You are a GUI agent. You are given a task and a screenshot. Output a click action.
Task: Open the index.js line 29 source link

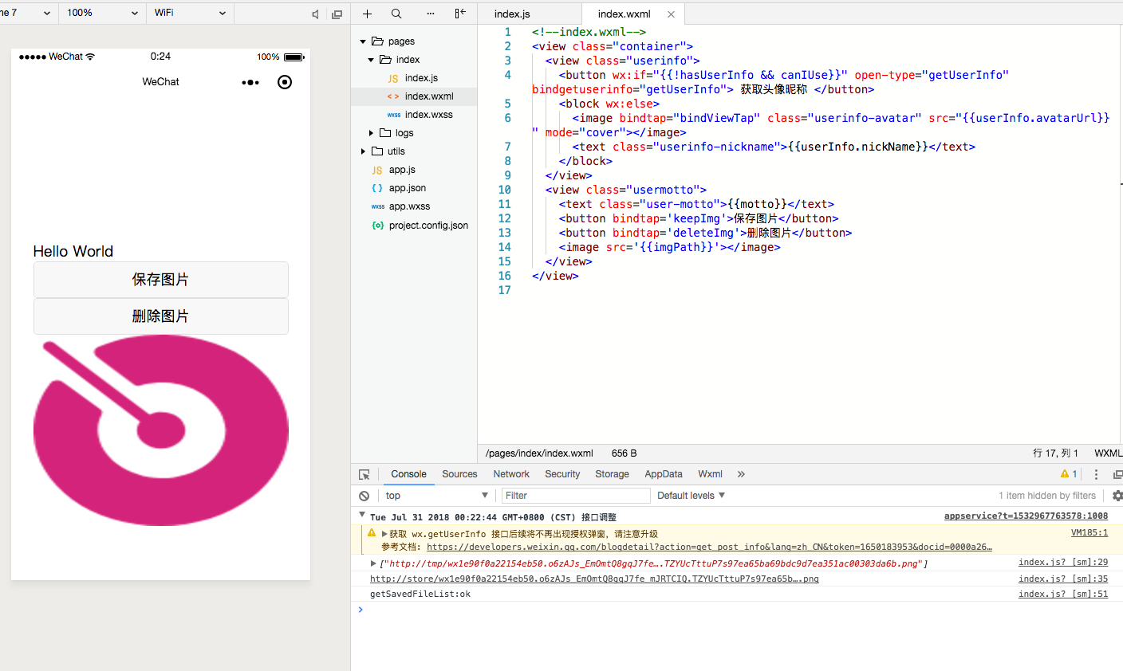click(x=1063, y=563)
